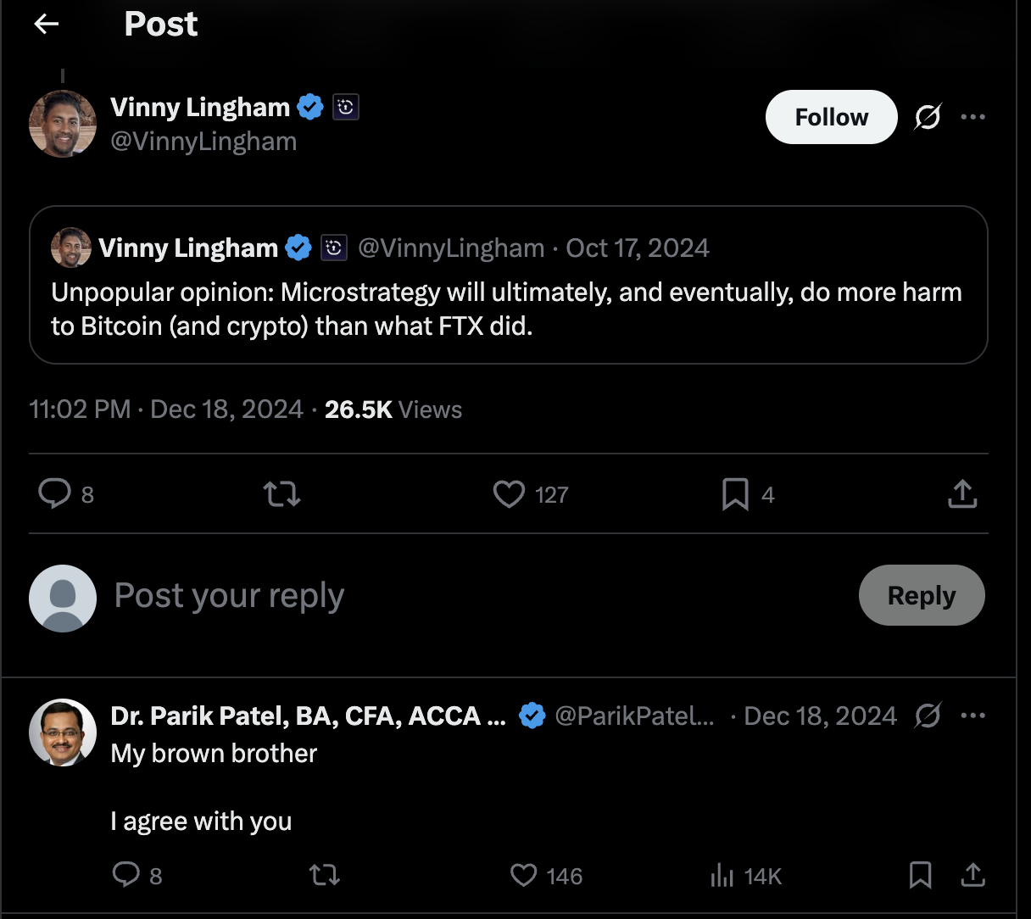1031x919 pixels.
Task: View analytics on Parik Patel's reply
Action: (722, 875)
